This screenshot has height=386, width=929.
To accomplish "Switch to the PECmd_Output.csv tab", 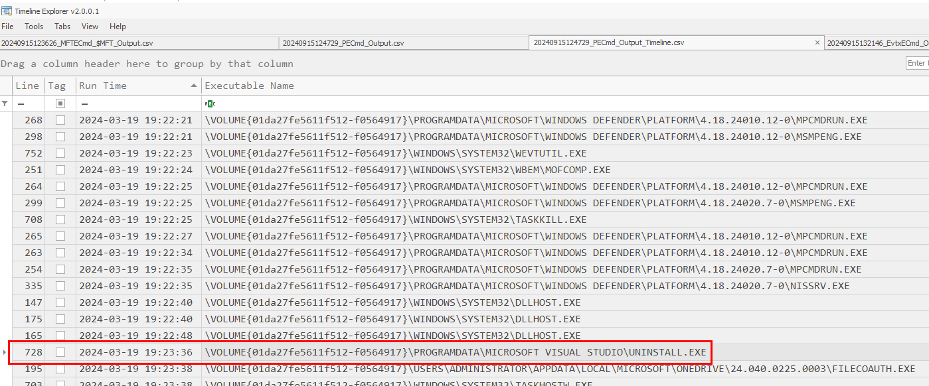I will (x=403, y=43).
